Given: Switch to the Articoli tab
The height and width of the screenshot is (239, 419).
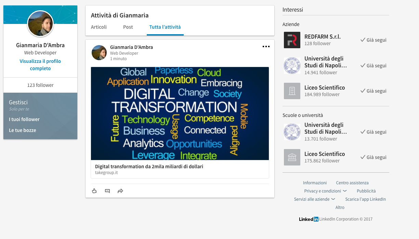Looking at the screenshot, I should (99, 27).
